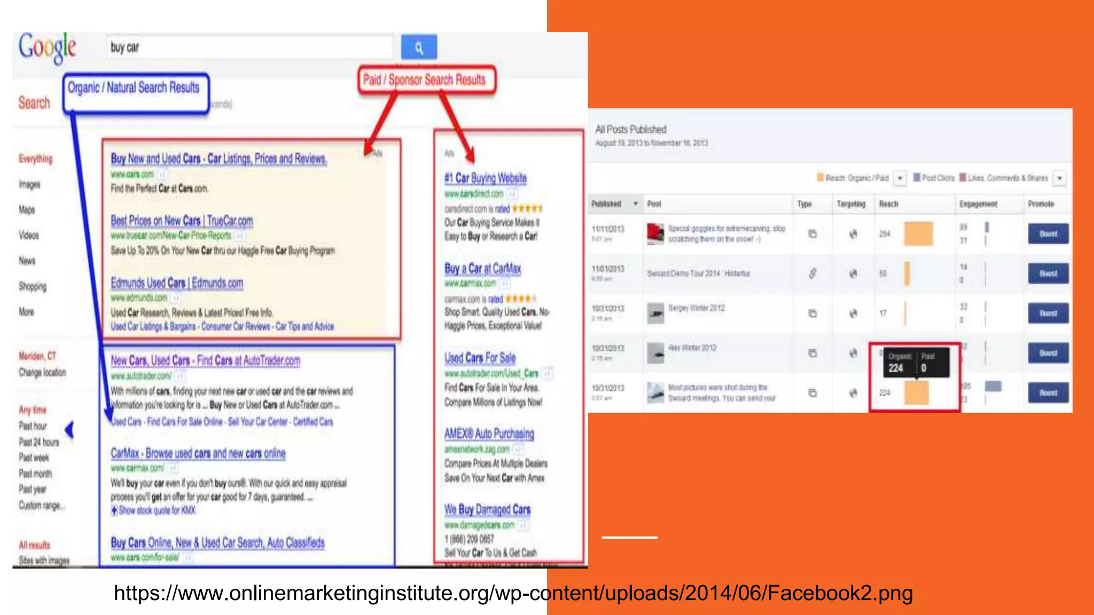1094x615 pixels.
Task: Open the Sergey Winter 2012 post thumbnail
Action: tap(655, 313)
